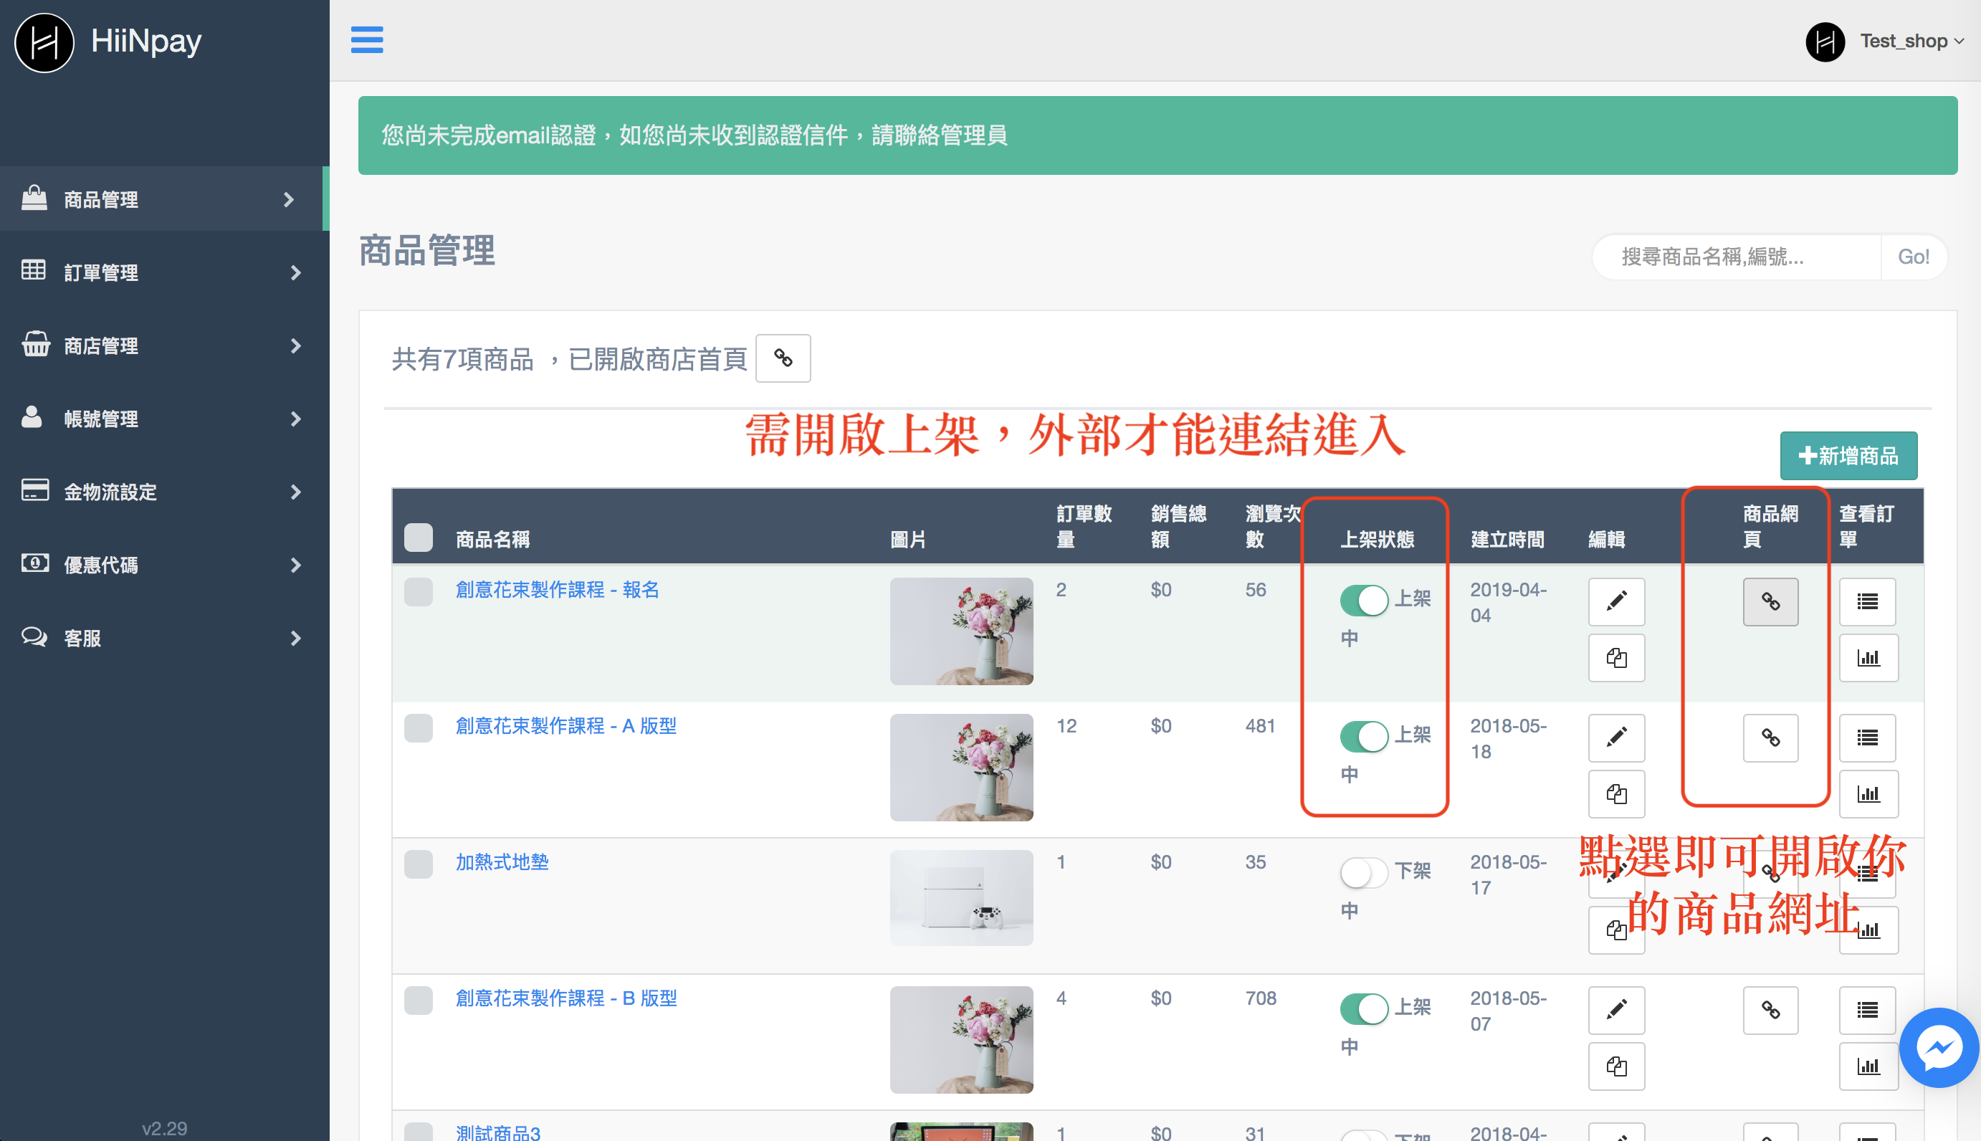Check the box for 創意花束製作課程 - A 版型
Screen dimensions: 1981x1141
419,728
